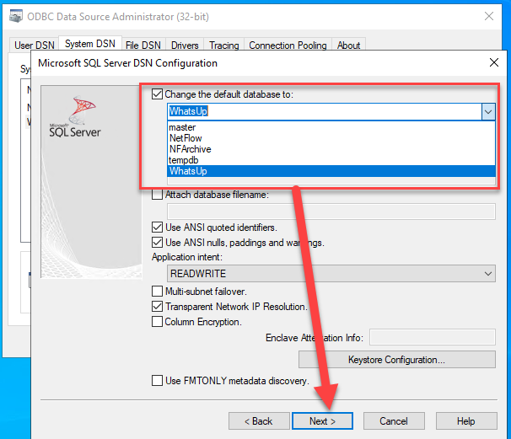Open Connection Pooling tab
This screenshot has width=511, height=439.
click(x=288, y=46)
